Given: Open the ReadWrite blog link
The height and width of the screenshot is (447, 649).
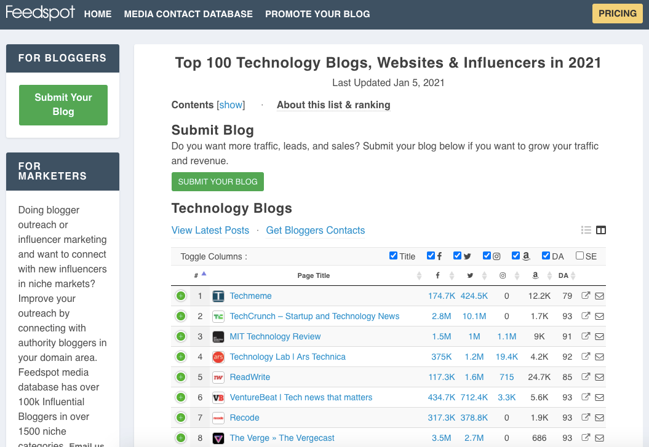Looking at the screenshot, I should click(250, 377).
